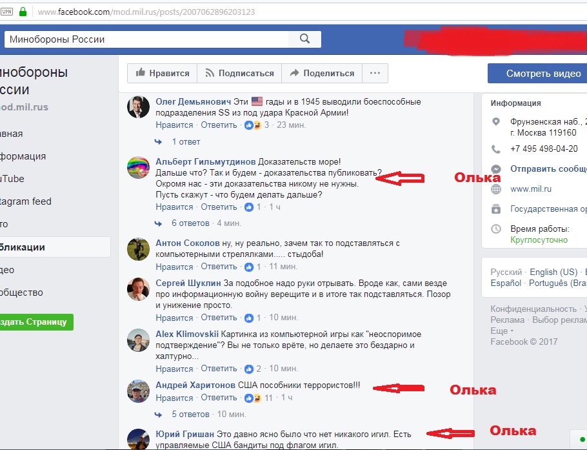Image resolution: width=587 pixels, height=450 pixels.
Task: Open Олег Демьянович's profile picture
Action: [x=138, y=107]
